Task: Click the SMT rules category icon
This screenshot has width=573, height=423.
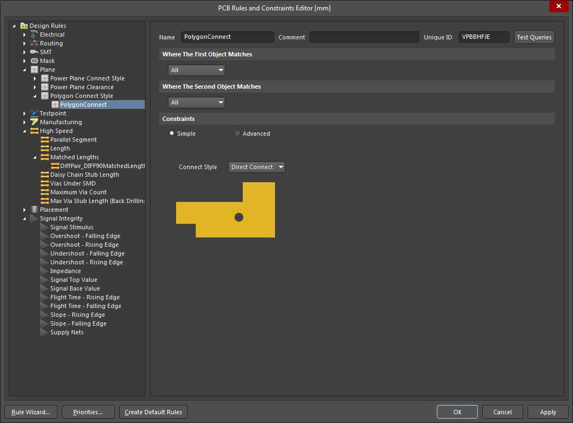Action: [34, 52]
